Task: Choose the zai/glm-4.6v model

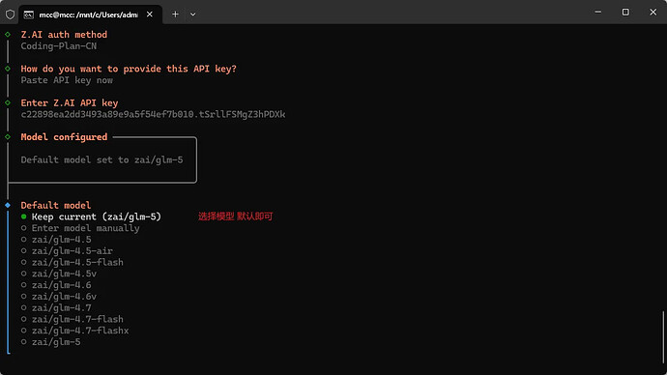Action: [x=59, y=297]
